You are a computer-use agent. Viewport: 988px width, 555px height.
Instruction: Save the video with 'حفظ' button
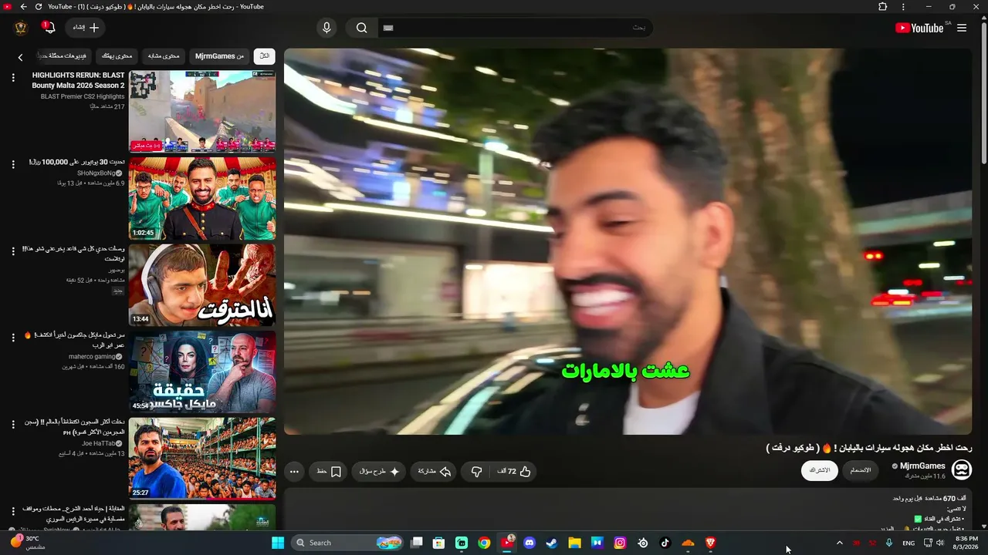330,471
